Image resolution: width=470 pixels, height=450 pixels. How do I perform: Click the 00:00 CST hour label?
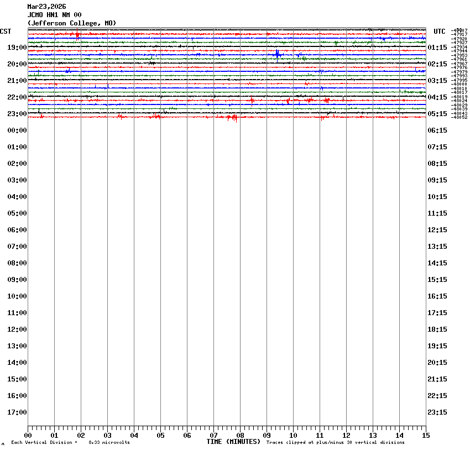click(x=17, y=130)
